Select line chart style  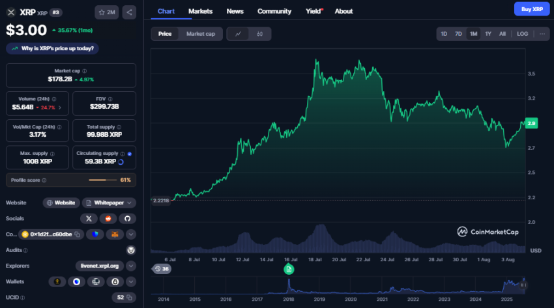[238, 34]
